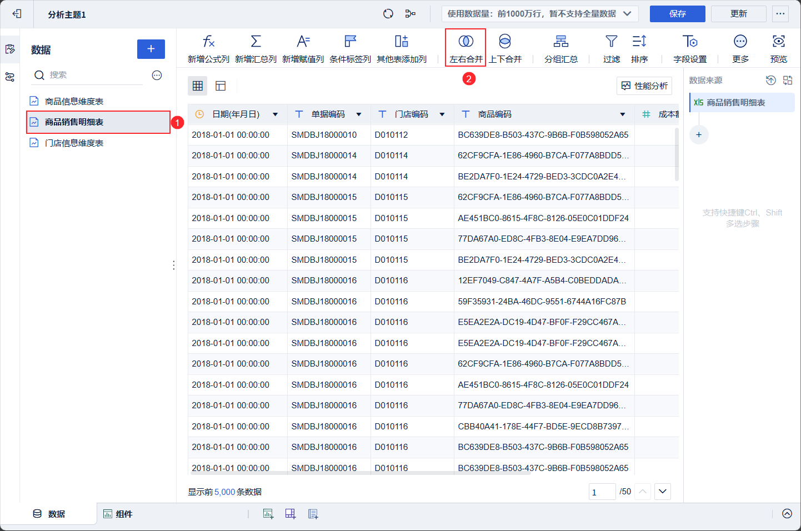
Task: Click the exit/back icon at top left
Action: pos(17,14)
